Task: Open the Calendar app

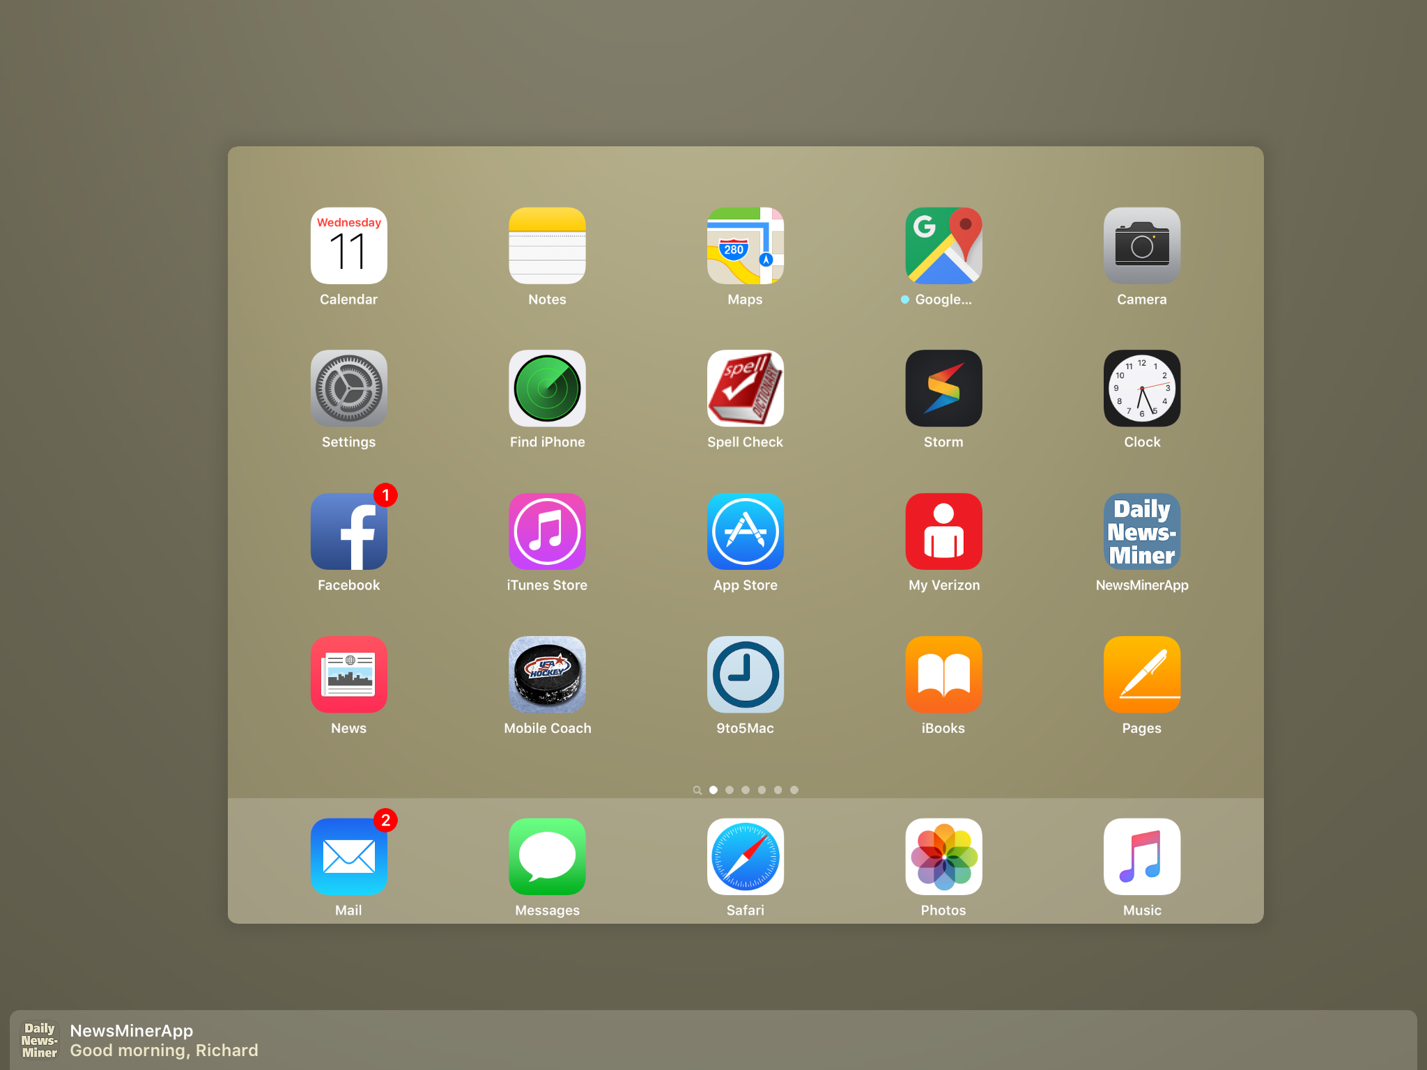Action: (348, 245)
